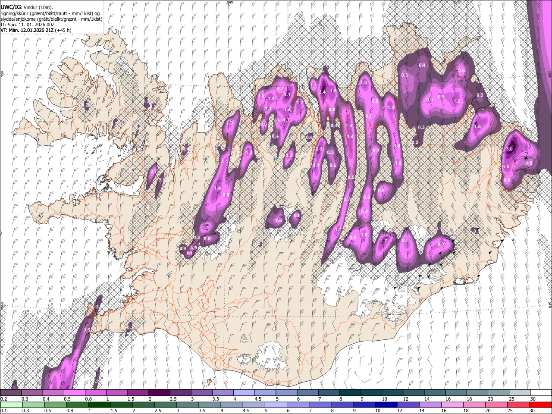Select the light violet swatch labeled 14 in the rain legend
552x414 pixels.
click(x=430, y=405)
